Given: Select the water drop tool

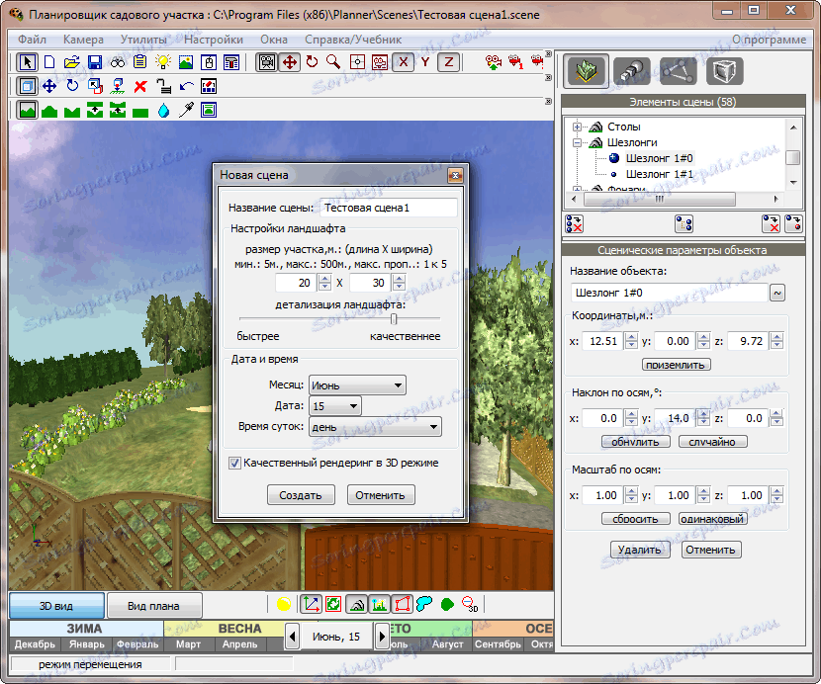Looking at the screenshot, I should (x=164, y=111).
